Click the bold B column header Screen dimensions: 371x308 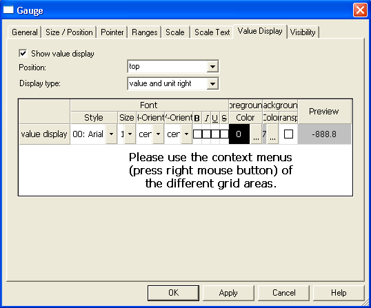[x=197, y=117]
